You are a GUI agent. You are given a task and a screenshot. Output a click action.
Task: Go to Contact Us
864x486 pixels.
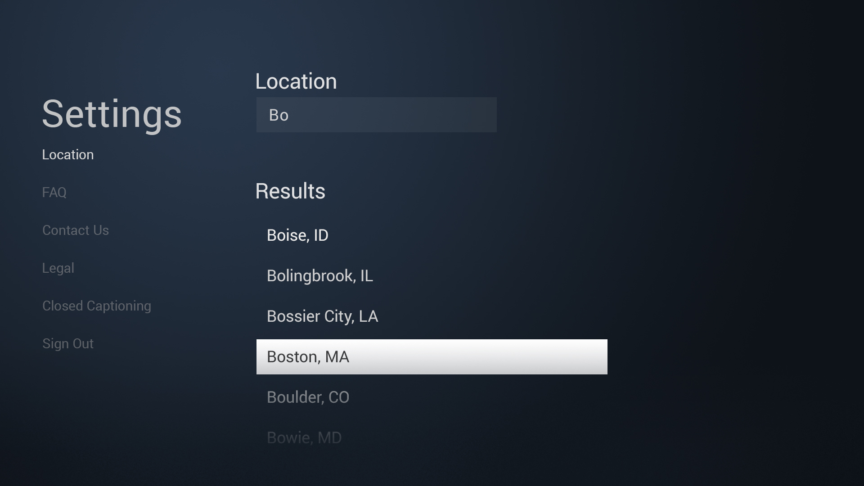point(76,230)
